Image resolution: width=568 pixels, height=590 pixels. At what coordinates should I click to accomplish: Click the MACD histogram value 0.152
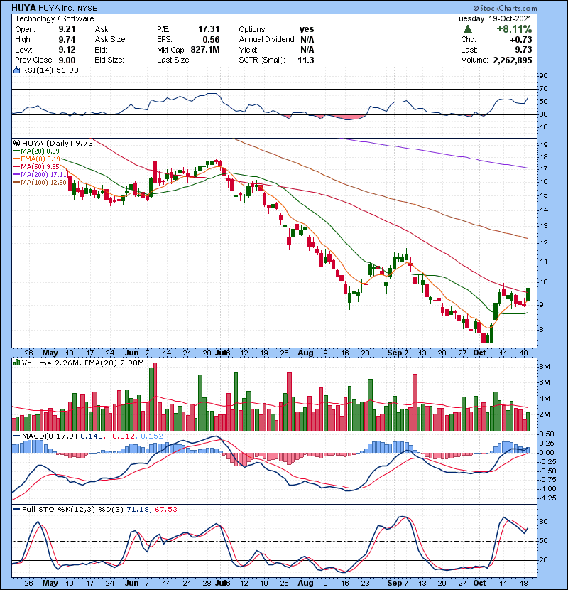click(152, 436)
